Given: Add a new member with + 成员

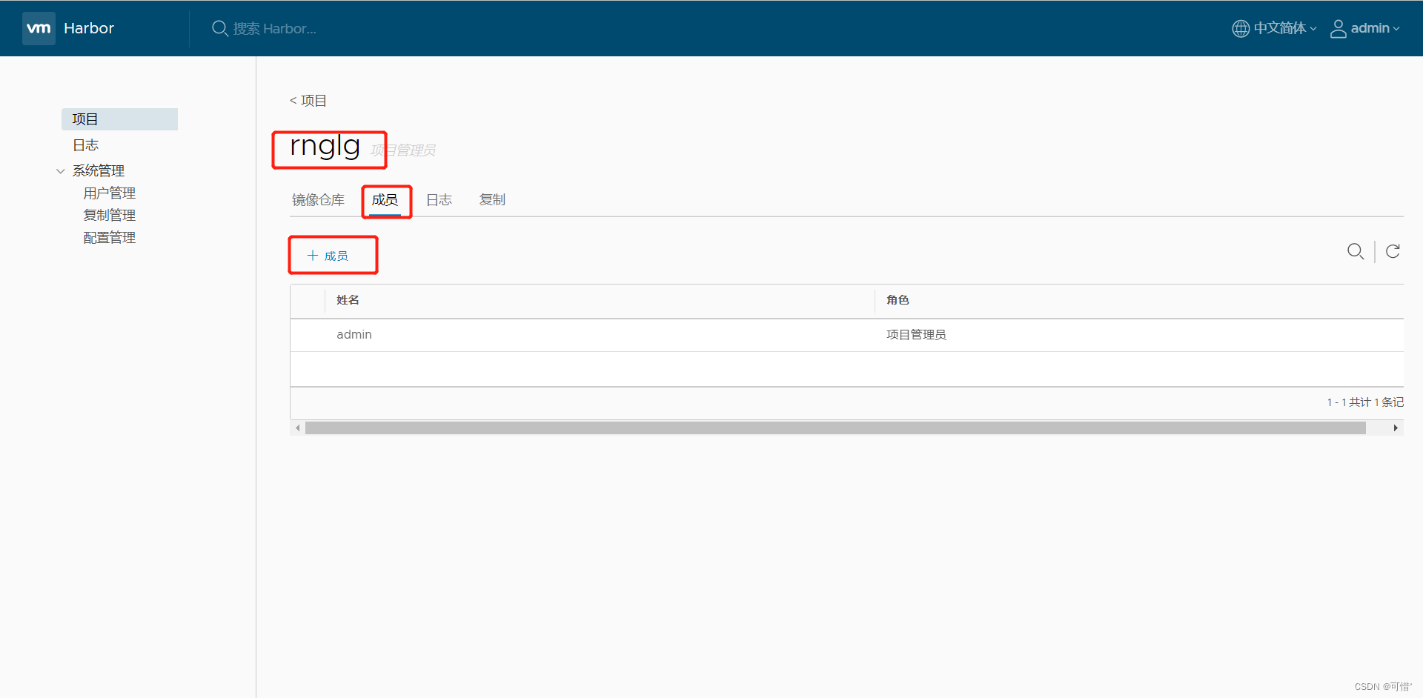Looking at the screenshot, I should [328, 256].
